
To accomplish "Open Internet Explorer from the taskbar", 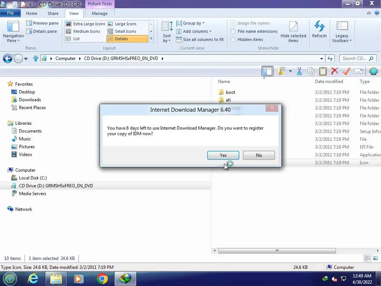I will 33,279.
